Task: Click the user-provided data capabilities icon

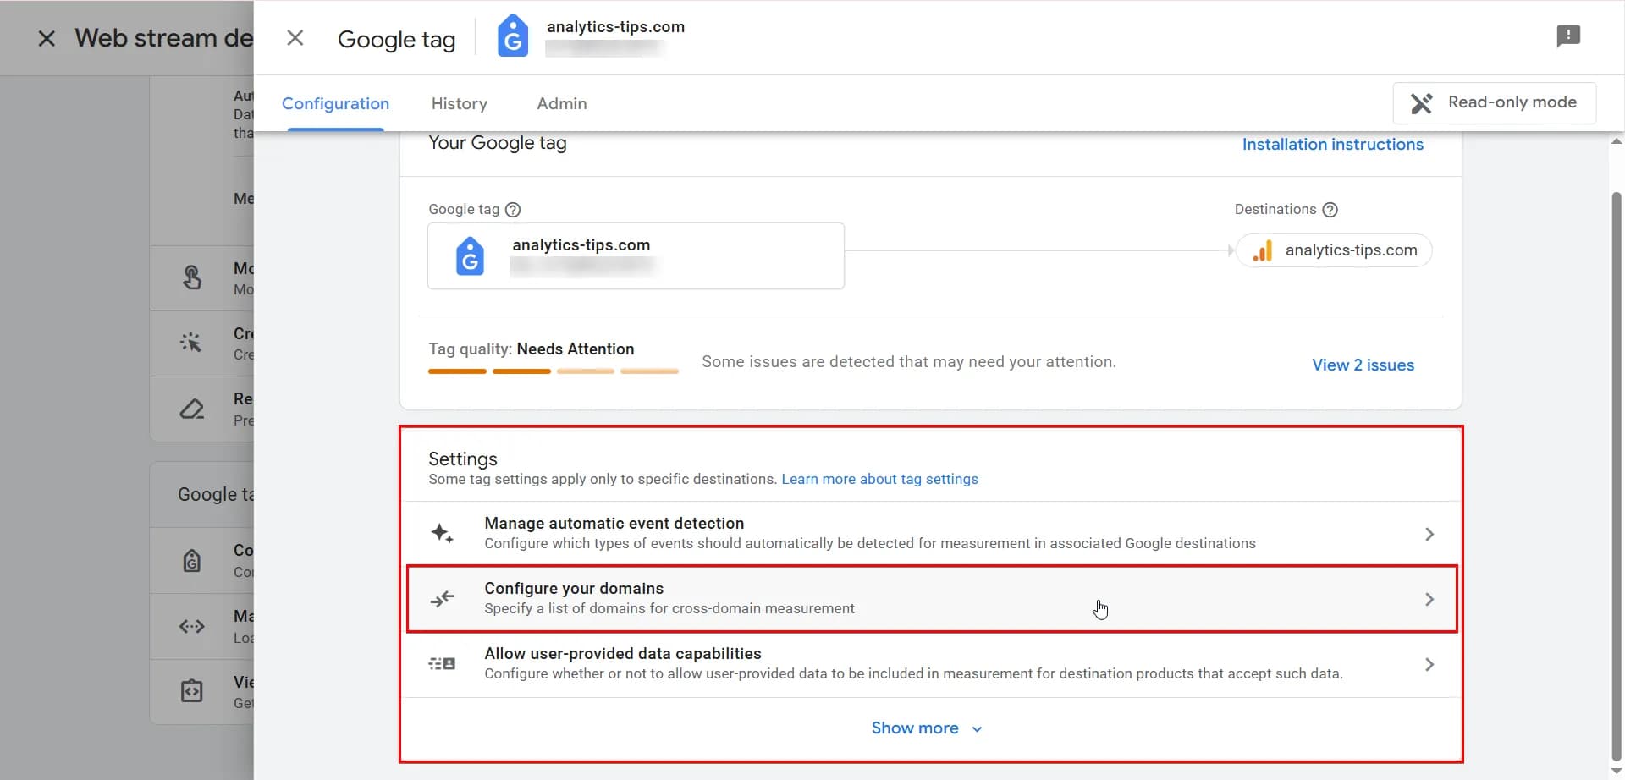Action: pyautogui.click(x=442, y=662)
